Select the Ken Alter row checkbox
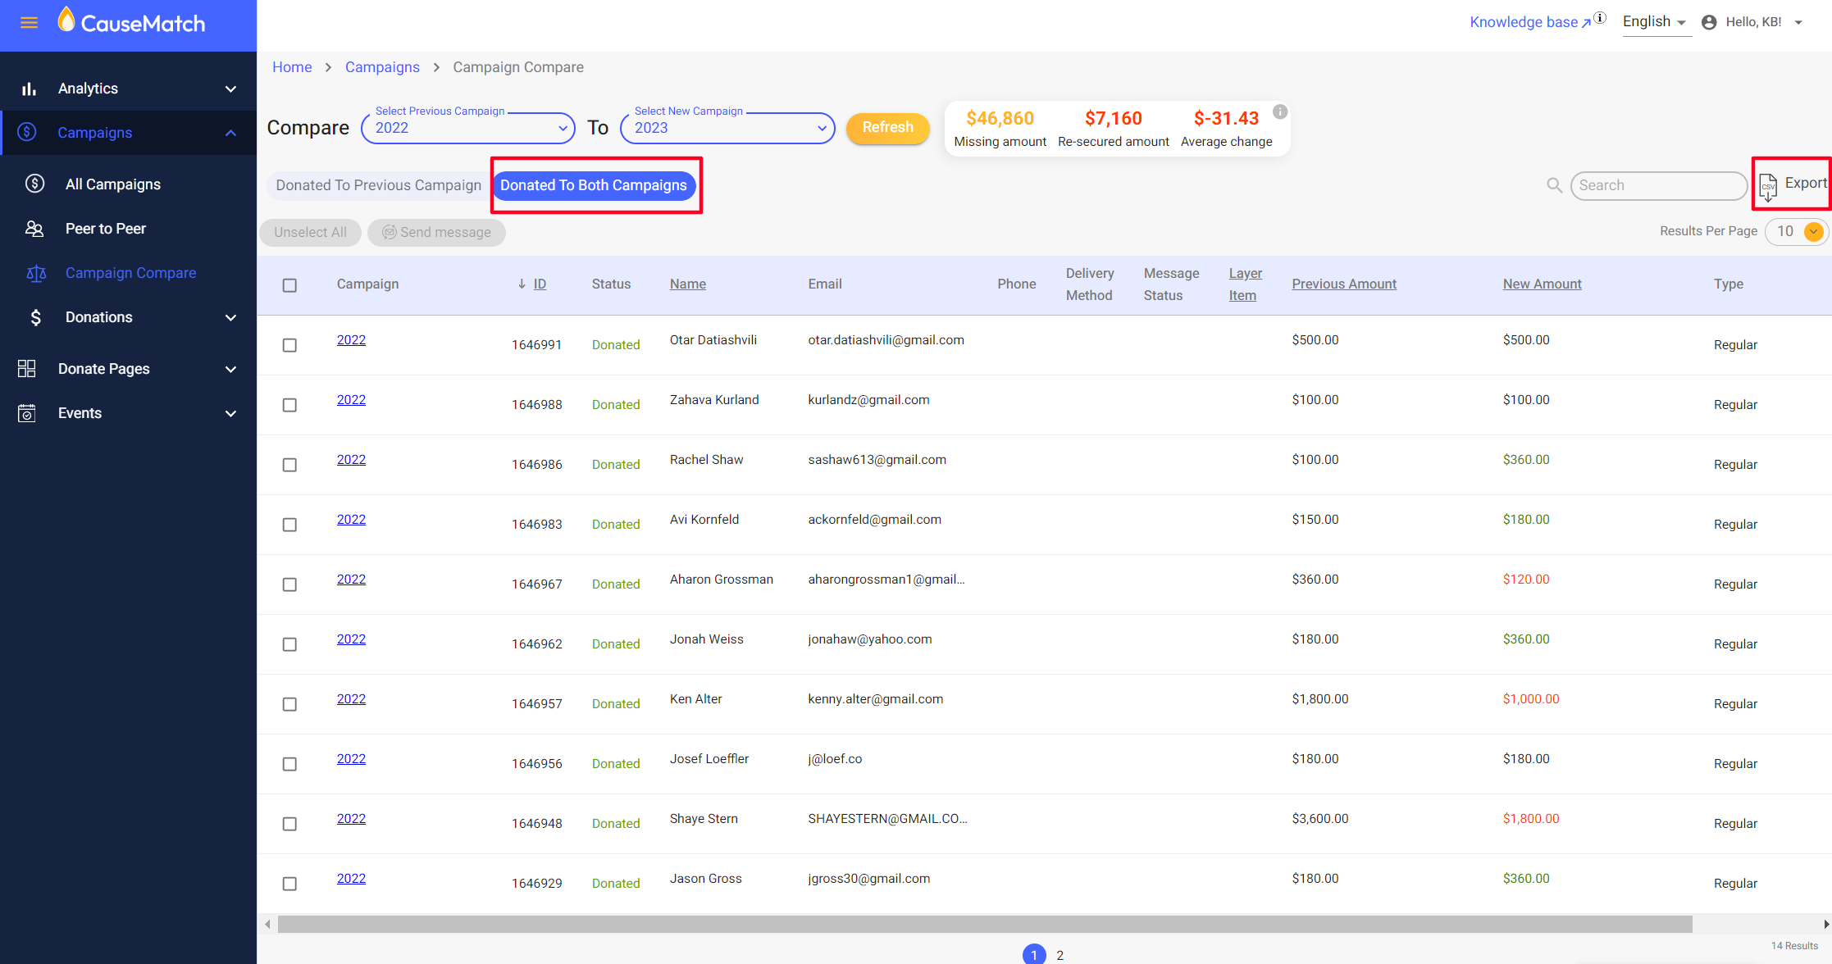The image size is (1832, 964). point(289,704)
